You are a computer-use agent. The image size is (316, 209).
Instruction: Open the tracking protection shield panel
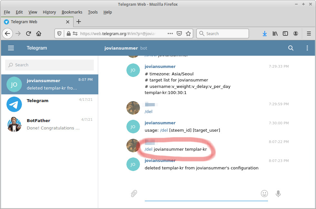point(59,33)
